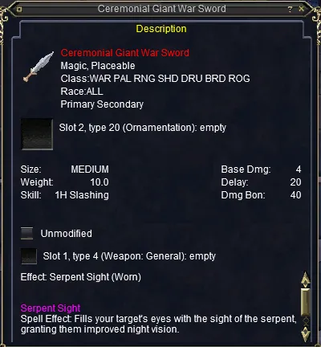Viewport: 321px width, 347px height.
Task: Select the Description tab heading
Action: pyautogui.click(x=161, y=29)
